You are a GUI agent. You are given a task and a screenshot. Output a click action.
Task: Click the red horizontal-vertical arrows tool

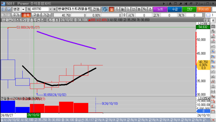pyautogui.click(x=213, y=101)
